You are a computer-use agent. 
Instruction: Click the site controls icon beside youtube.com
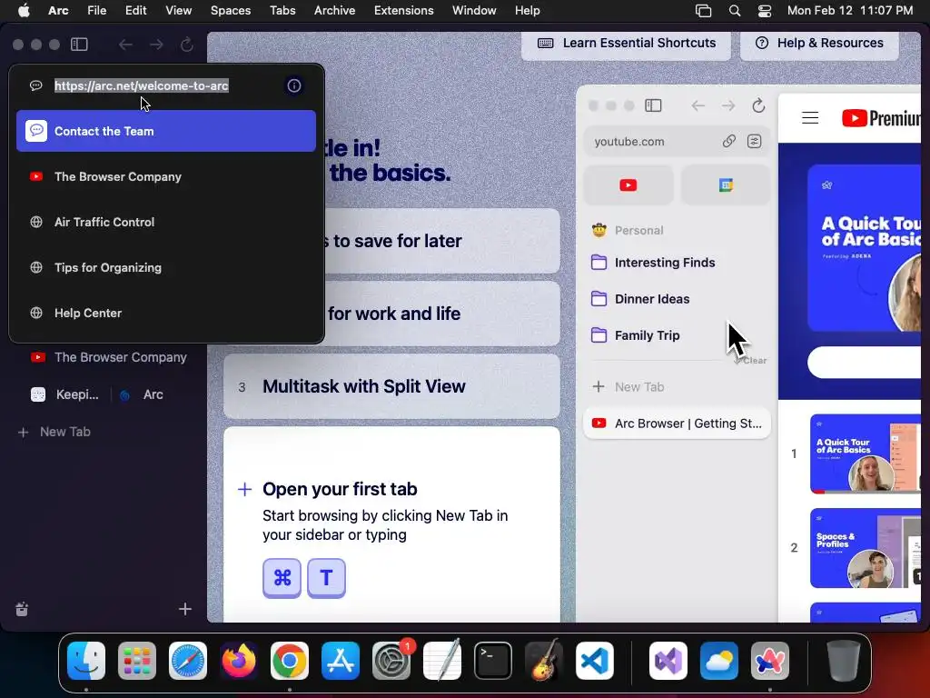coord(755,141)
